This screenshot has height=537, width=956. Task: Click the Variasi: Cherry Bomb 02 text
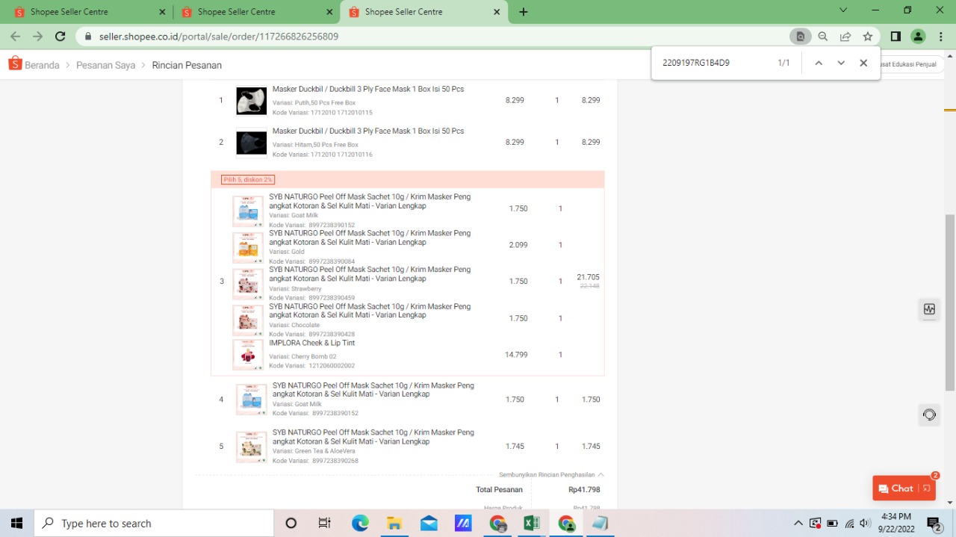click(303, 357)
